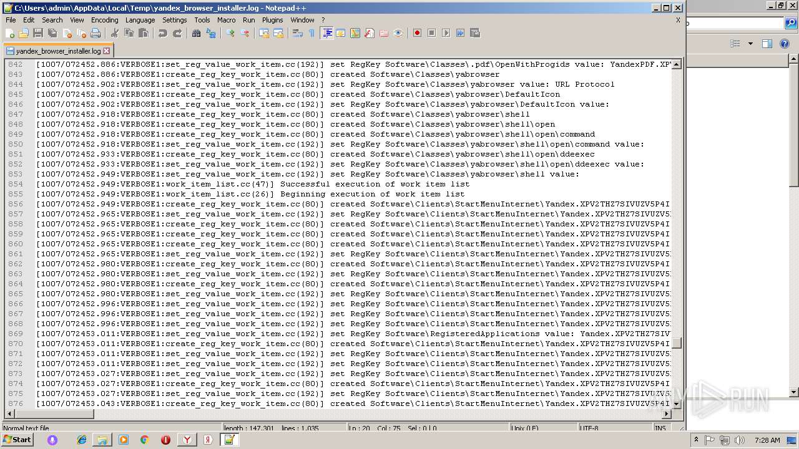This screenshot has height=449, width=799.
Task: Open the user defined language dialog icon
Action: pyautogui.click(x=341, y=33)
